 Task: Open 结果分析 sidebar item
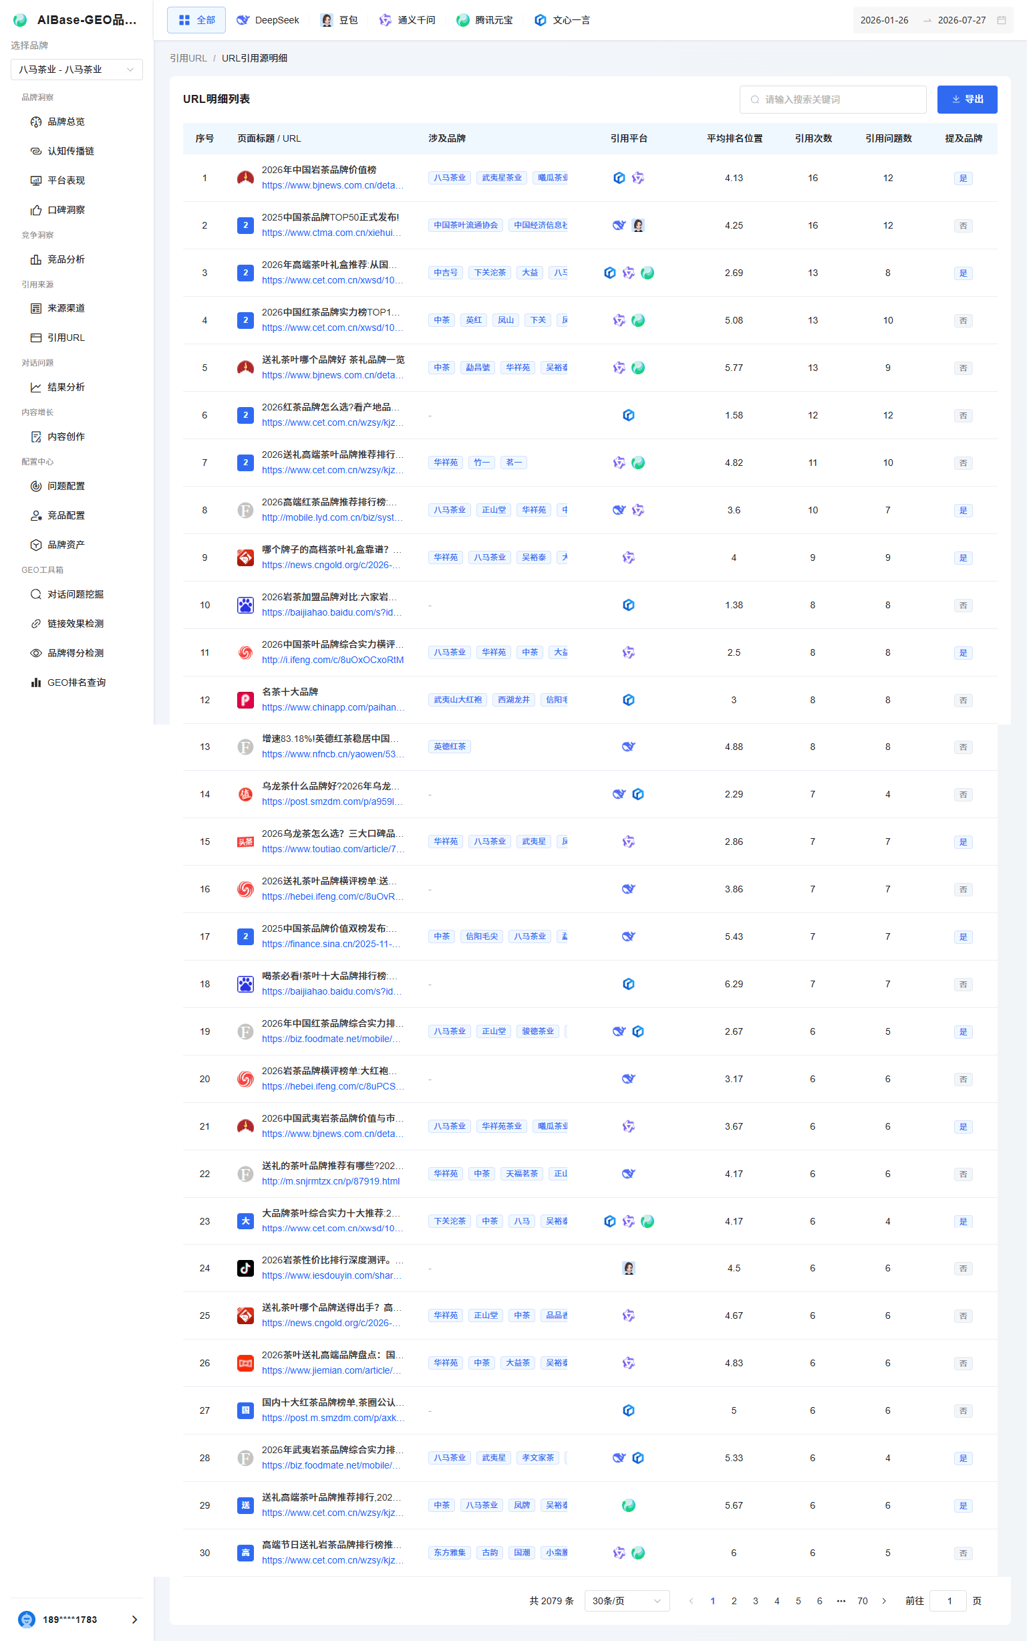pos(66,387)
